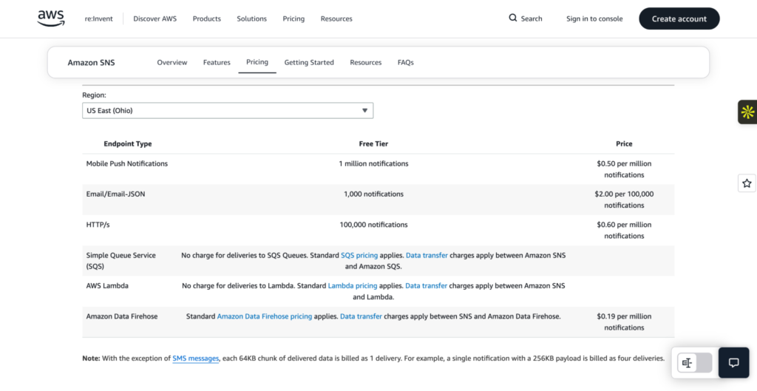Click the Region: label
This screenshot has height=391, width=757.
(94, 95)
